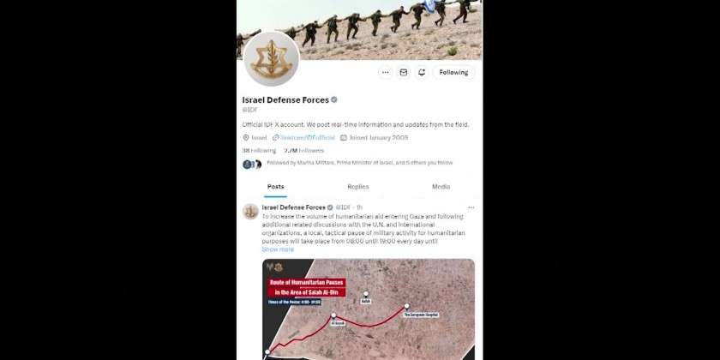720x360 pixels.
Task: Expand the post with Show more
Action: click(278, 249)
